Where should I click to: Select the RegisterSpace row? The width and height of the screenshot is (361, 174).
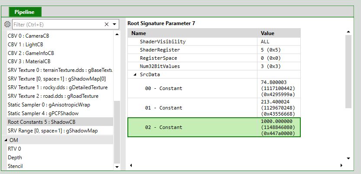214,58
